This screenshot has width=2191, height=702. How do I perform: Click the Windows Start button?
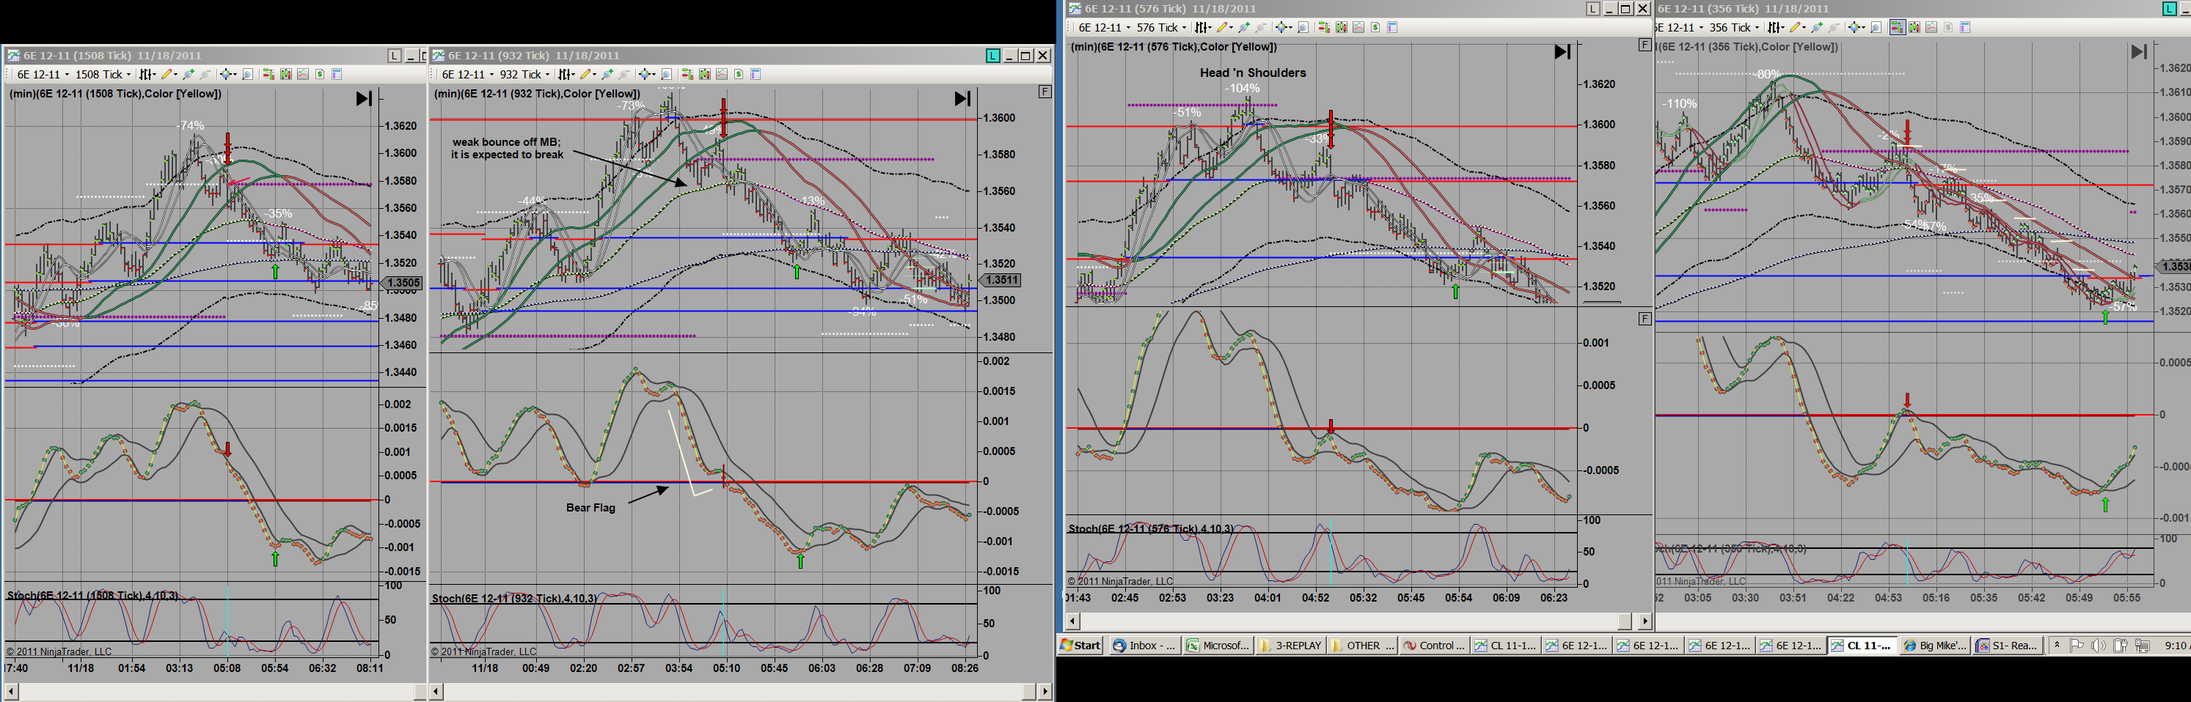coord(1081,645)
